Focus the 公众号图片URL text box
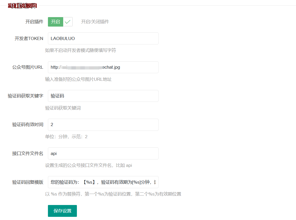Viewport: 296px width, 220px height. pos(103,67)
